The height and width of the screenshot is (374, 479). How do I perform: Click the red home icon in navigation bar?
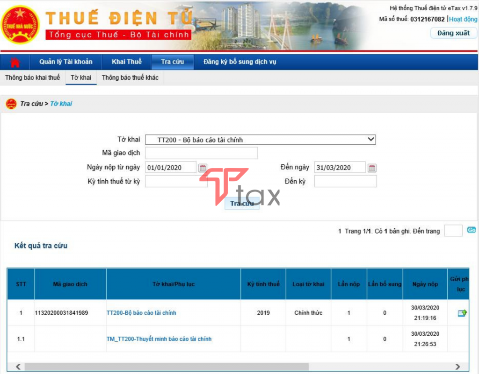click(x=14, y=62)
